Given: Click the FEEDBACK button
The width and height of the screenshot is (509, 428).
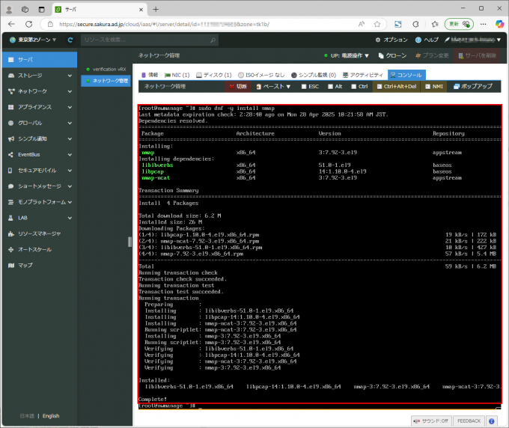Looking at the screenshot, I should tap(469, 421).
